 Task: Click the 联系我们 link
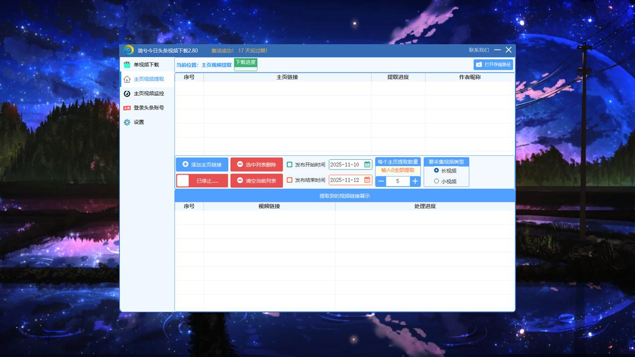tap(479, 50)
